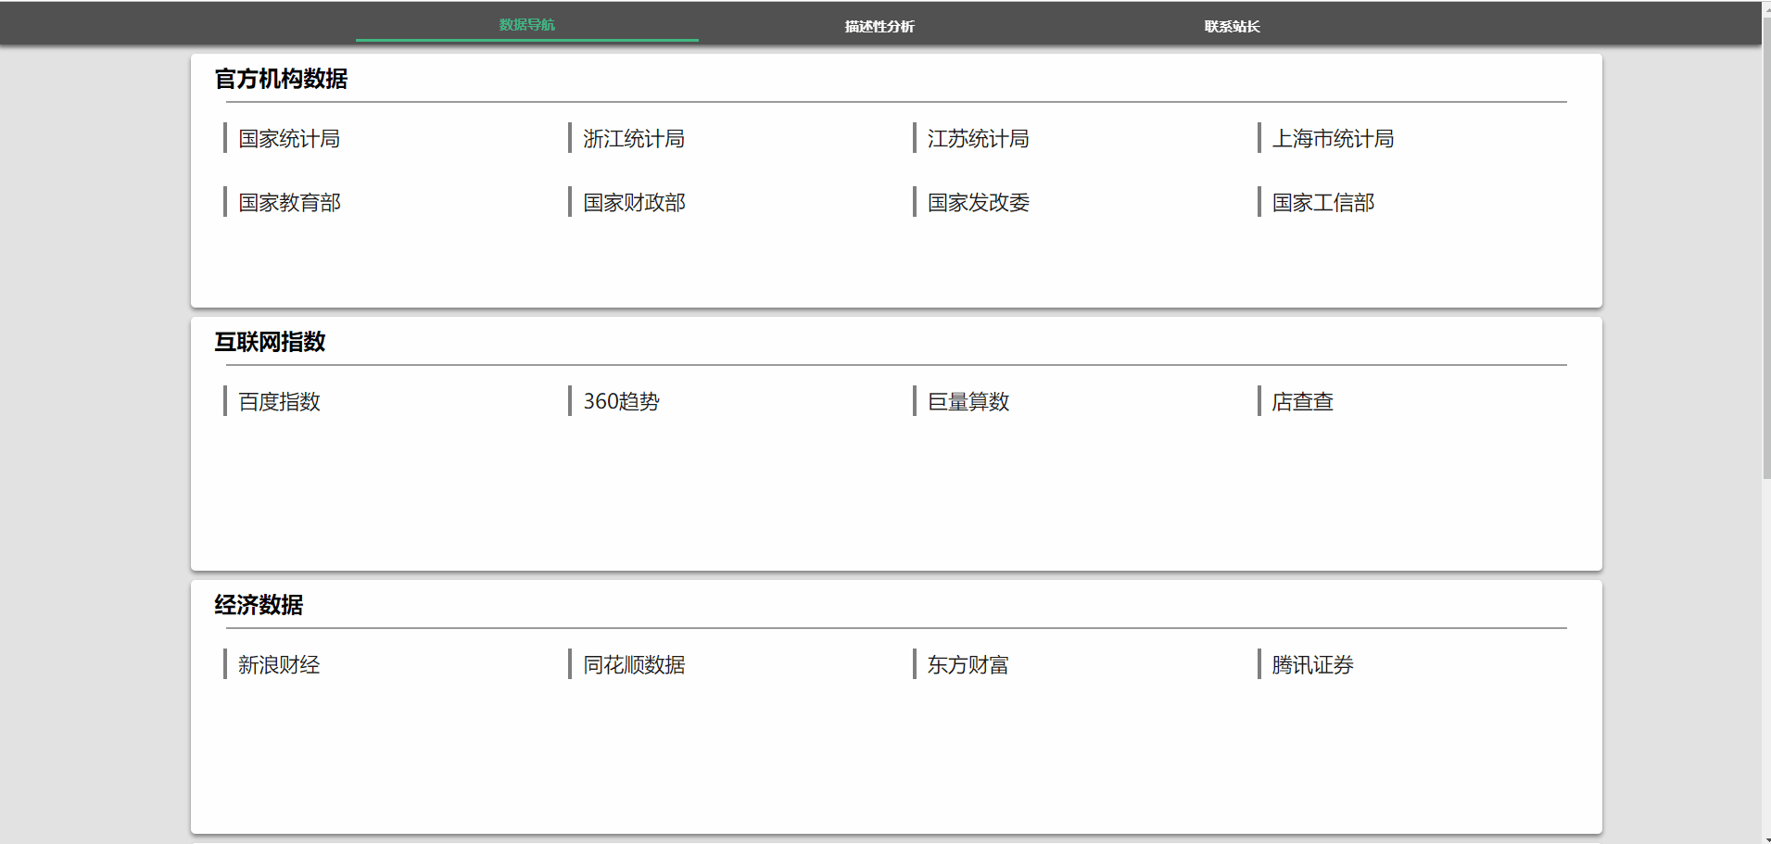Open the 描述性分析 tab
Image resolution: width=1771 pixels, height=844 pixels.
point(879,26)
